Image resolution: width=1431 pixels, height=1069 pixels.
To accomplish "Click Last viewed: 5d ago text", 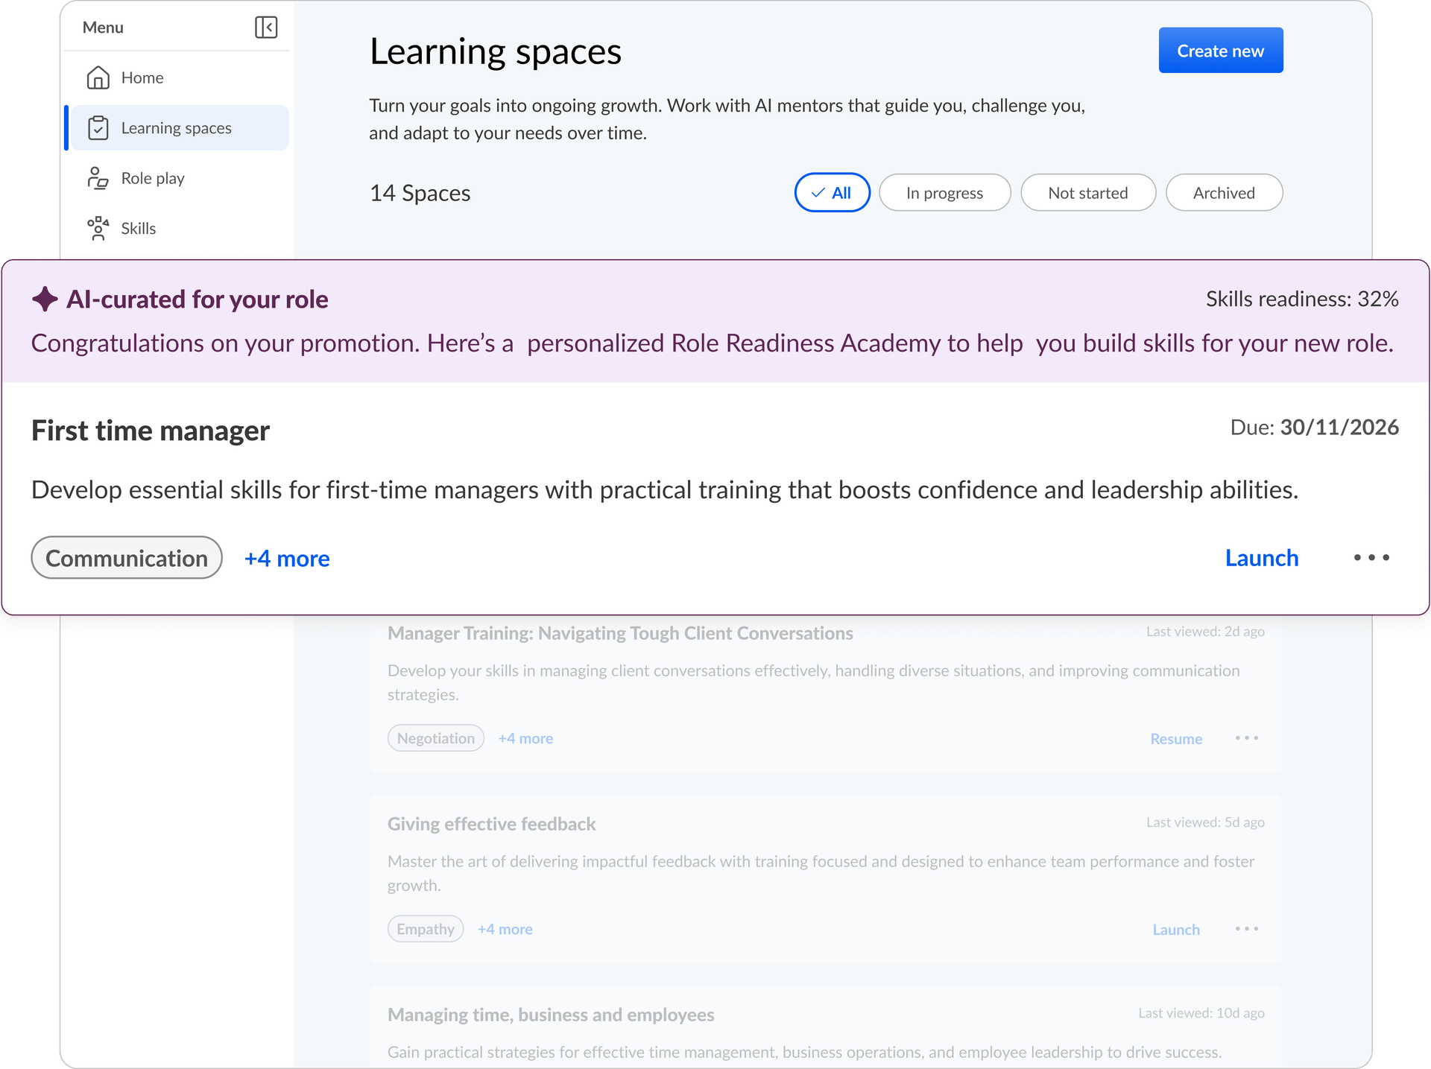I will pyautogui.click(x=1205, y=822).
